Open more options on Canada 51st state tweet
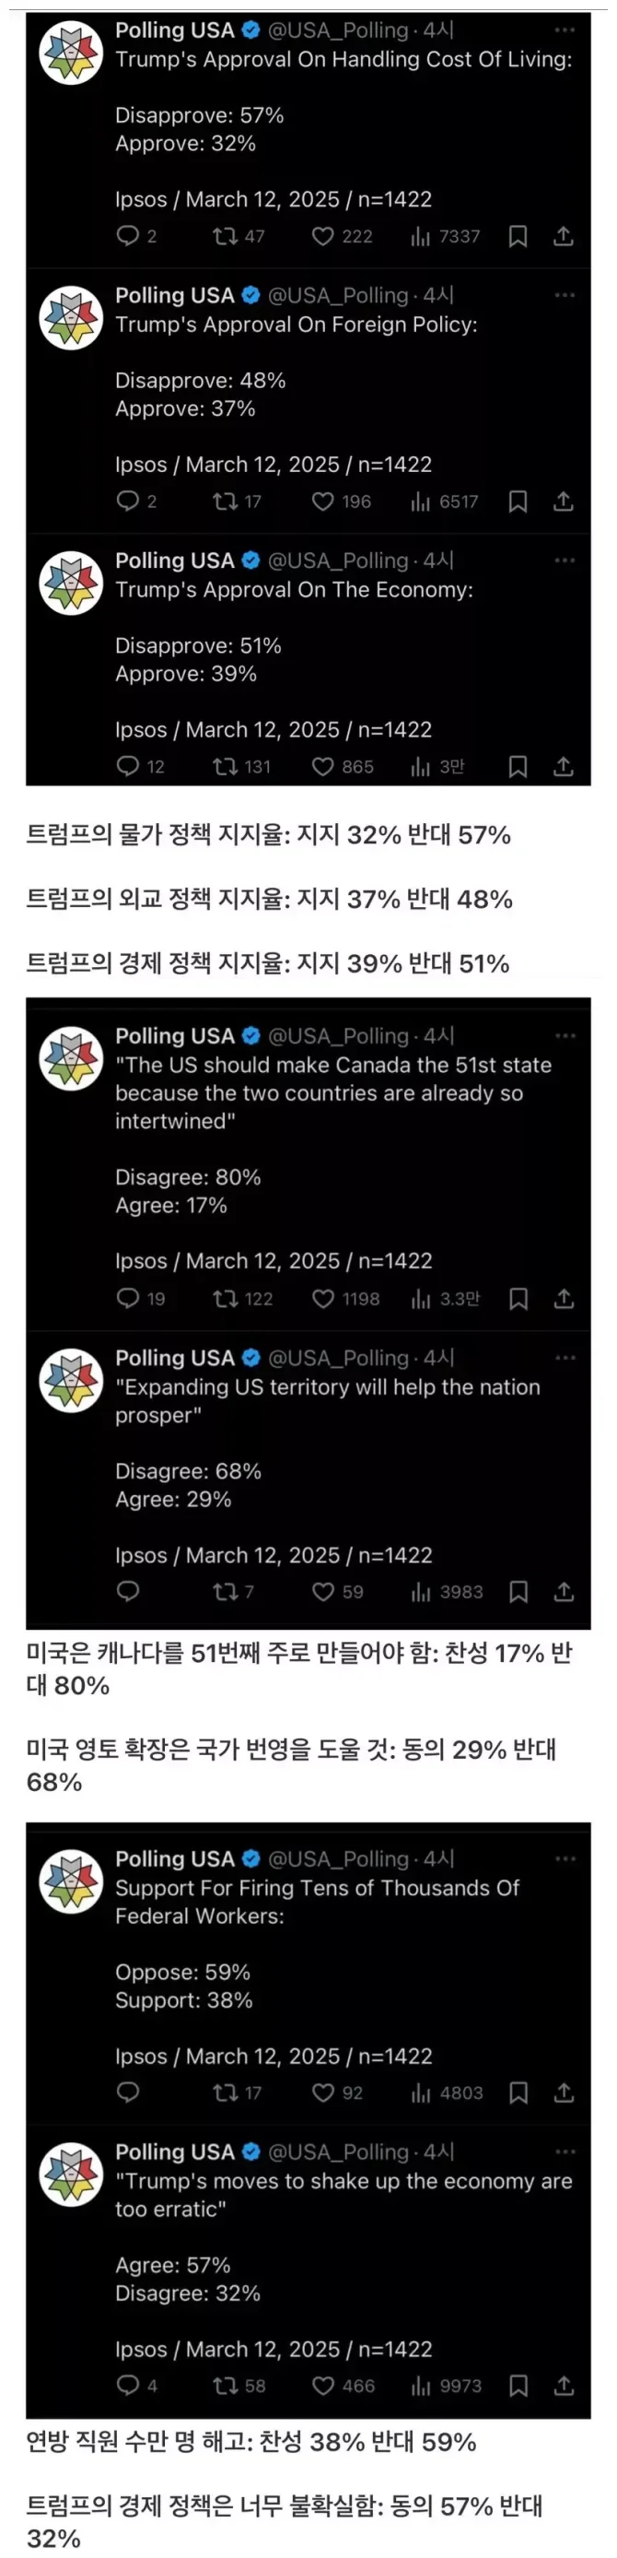617x2558 pixels. click(x=565, y=1036)
